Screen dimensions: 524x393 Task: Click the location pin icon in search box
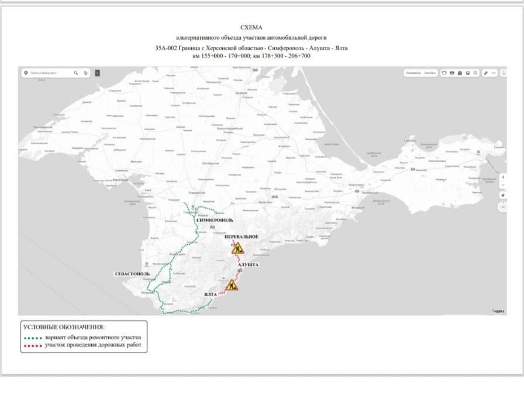pos(26,73)
